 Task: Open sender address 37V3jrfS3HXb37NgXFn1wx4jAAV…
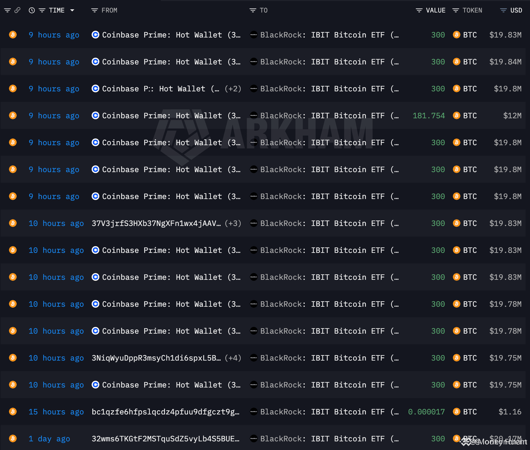point(156,223)
